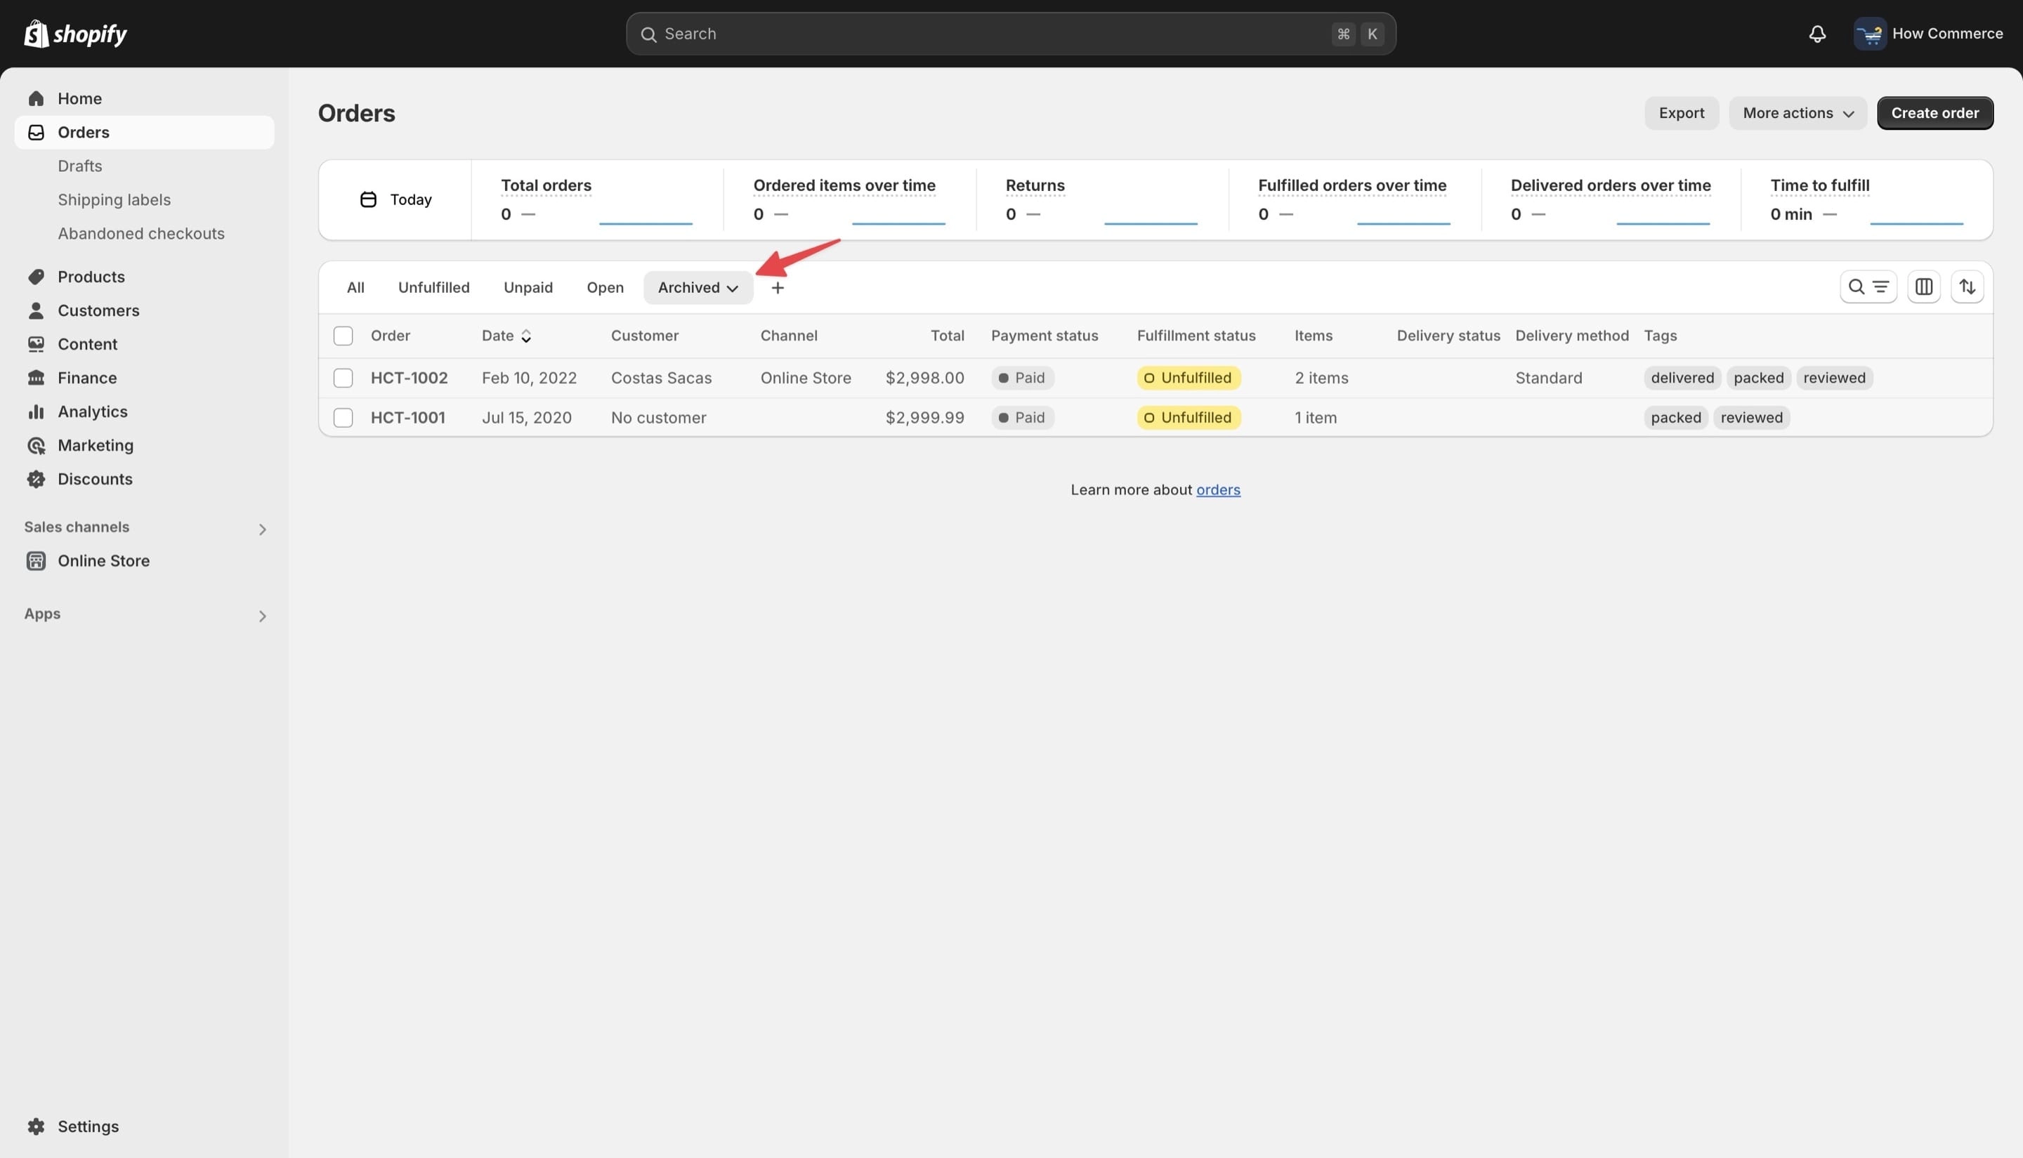Expand the Apps section
This screenshot has width=2023, height=1158.
[x=262, y=616]
